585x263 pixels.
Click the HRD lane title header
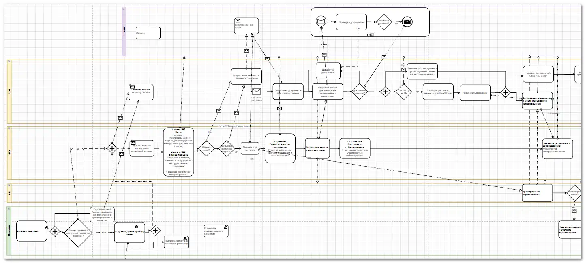point(10,154)
